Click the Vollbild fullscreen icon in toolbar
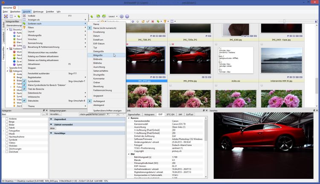Viewport: 320px width, 184px height. click(x=6, y=16)
